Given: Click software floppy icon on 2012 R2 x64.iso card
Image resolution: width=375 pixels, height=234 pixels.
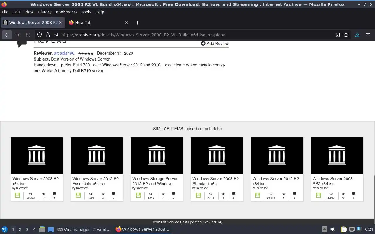Looking at the screenshot, I should point(258,195).
